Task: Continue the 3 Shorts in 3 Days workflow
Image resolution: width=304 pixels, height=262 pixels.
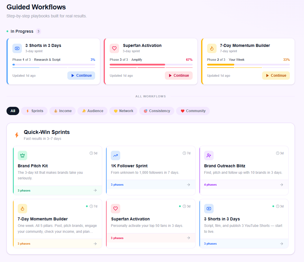Action: 81,76
